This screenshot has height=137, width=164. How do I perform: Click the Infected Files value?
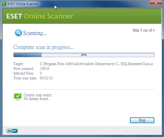[41, 73]
